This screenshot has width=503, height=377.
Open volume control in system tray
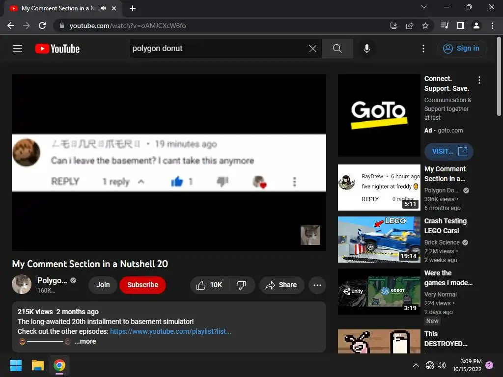[x=442, y=365]
